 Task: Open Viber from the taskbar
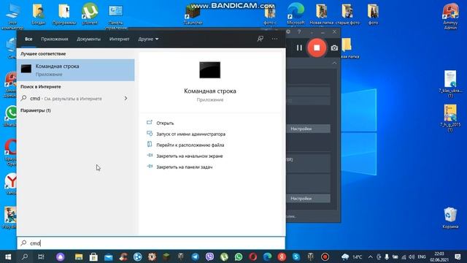209,256
